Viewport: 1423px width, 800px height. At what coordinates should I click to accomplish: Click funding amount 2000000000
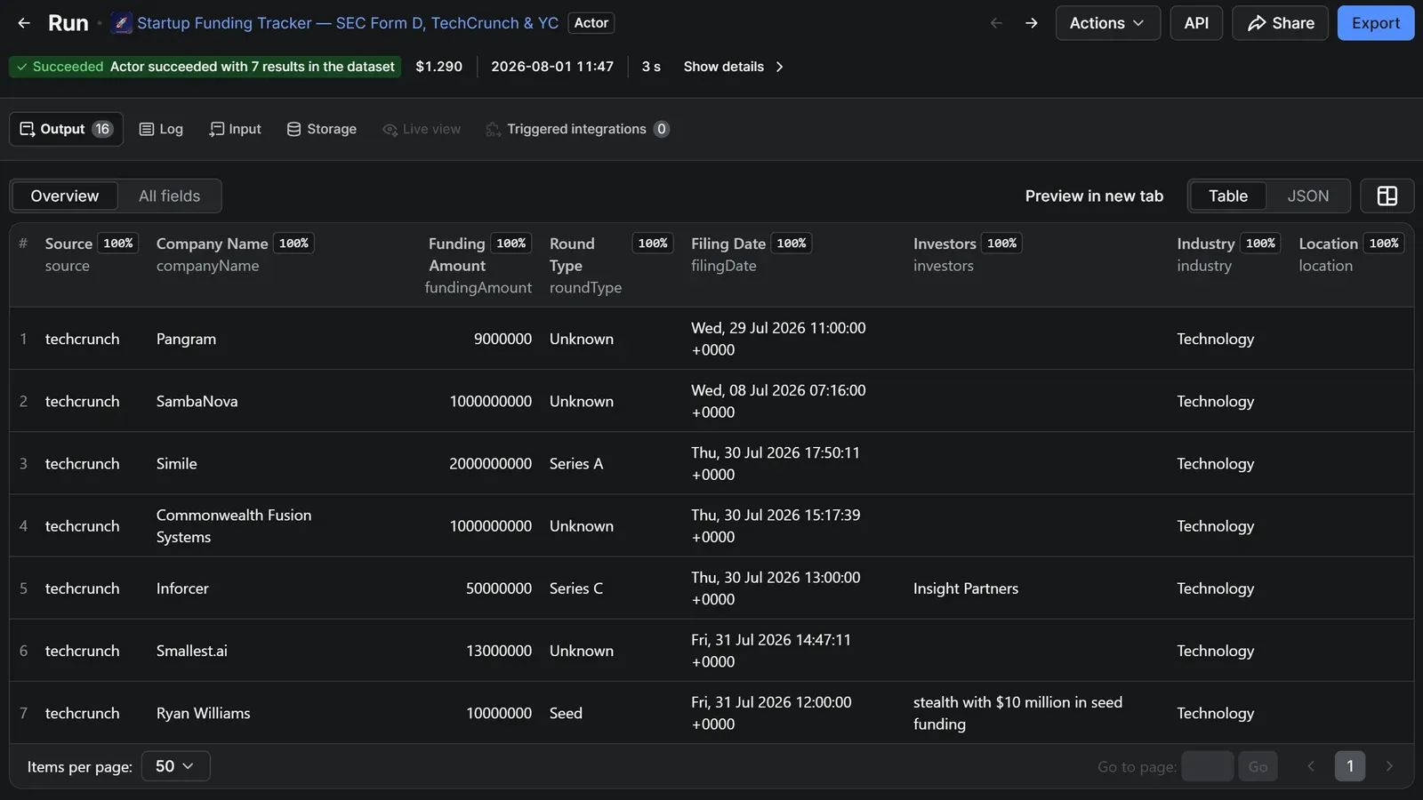pyautogui.click(x=490, y=463)
